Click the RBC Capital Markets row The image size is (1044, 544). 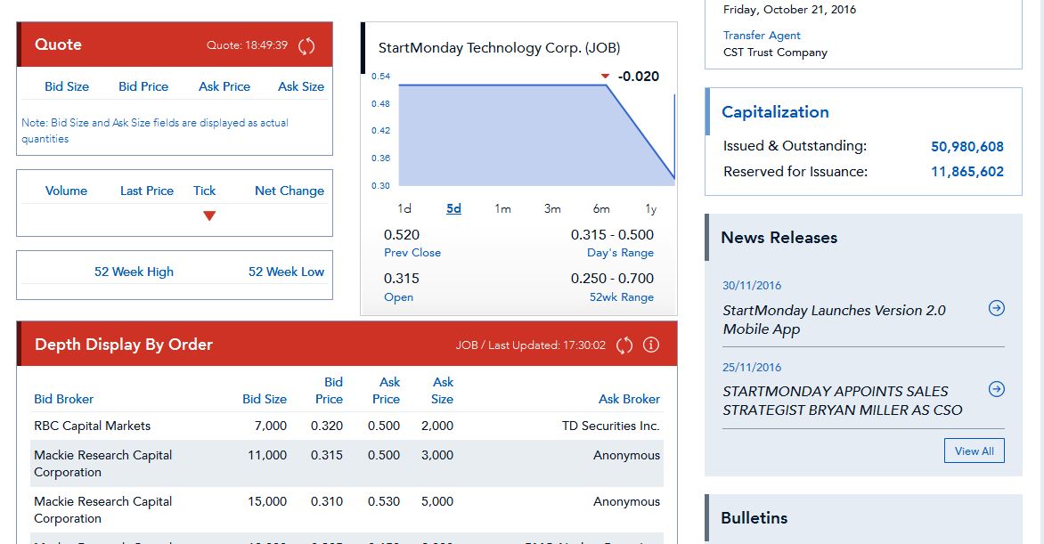pyautogui.click(x=347, y=426)
